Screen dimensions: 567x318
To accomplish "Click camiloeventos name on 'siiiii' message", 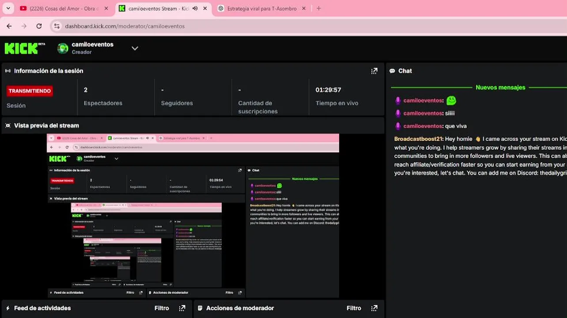I will point(423,114).
